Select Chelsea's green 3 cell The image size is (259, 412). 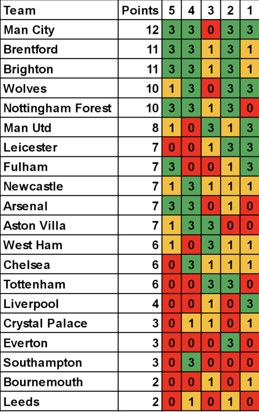[x=191, y=265]
